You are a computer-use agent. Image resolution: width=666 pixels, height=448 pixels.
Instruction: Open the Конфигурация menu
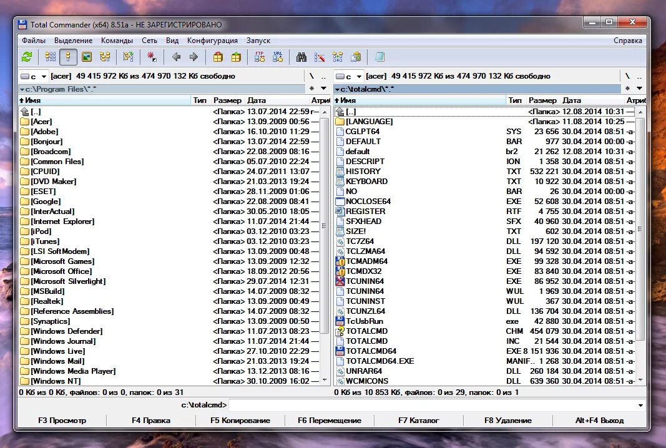click(212, 41)
